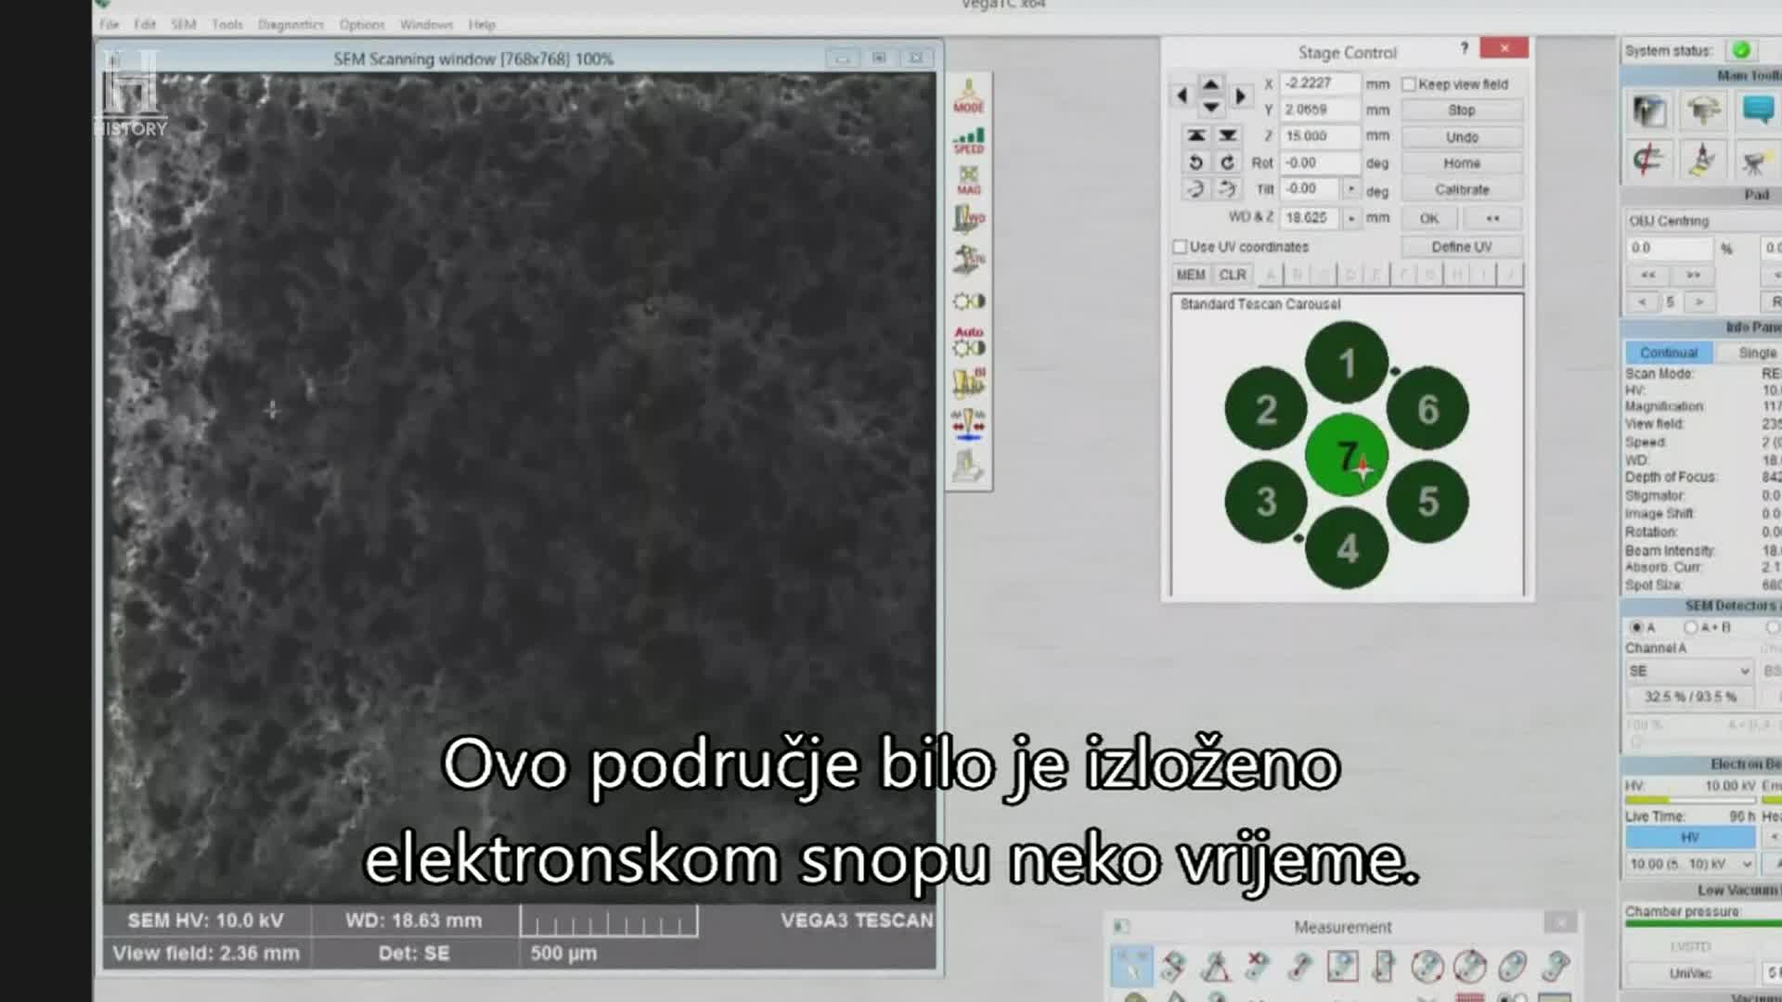The height and width of the screenshot is (1002, 1782).
Task: Select the MAG magnification icon
Action: (968, 180)
